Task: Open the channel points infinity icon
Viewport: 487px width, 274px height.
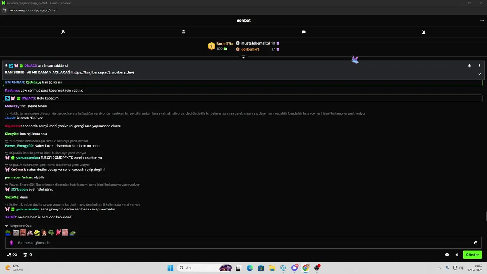Action: point(12,255)
